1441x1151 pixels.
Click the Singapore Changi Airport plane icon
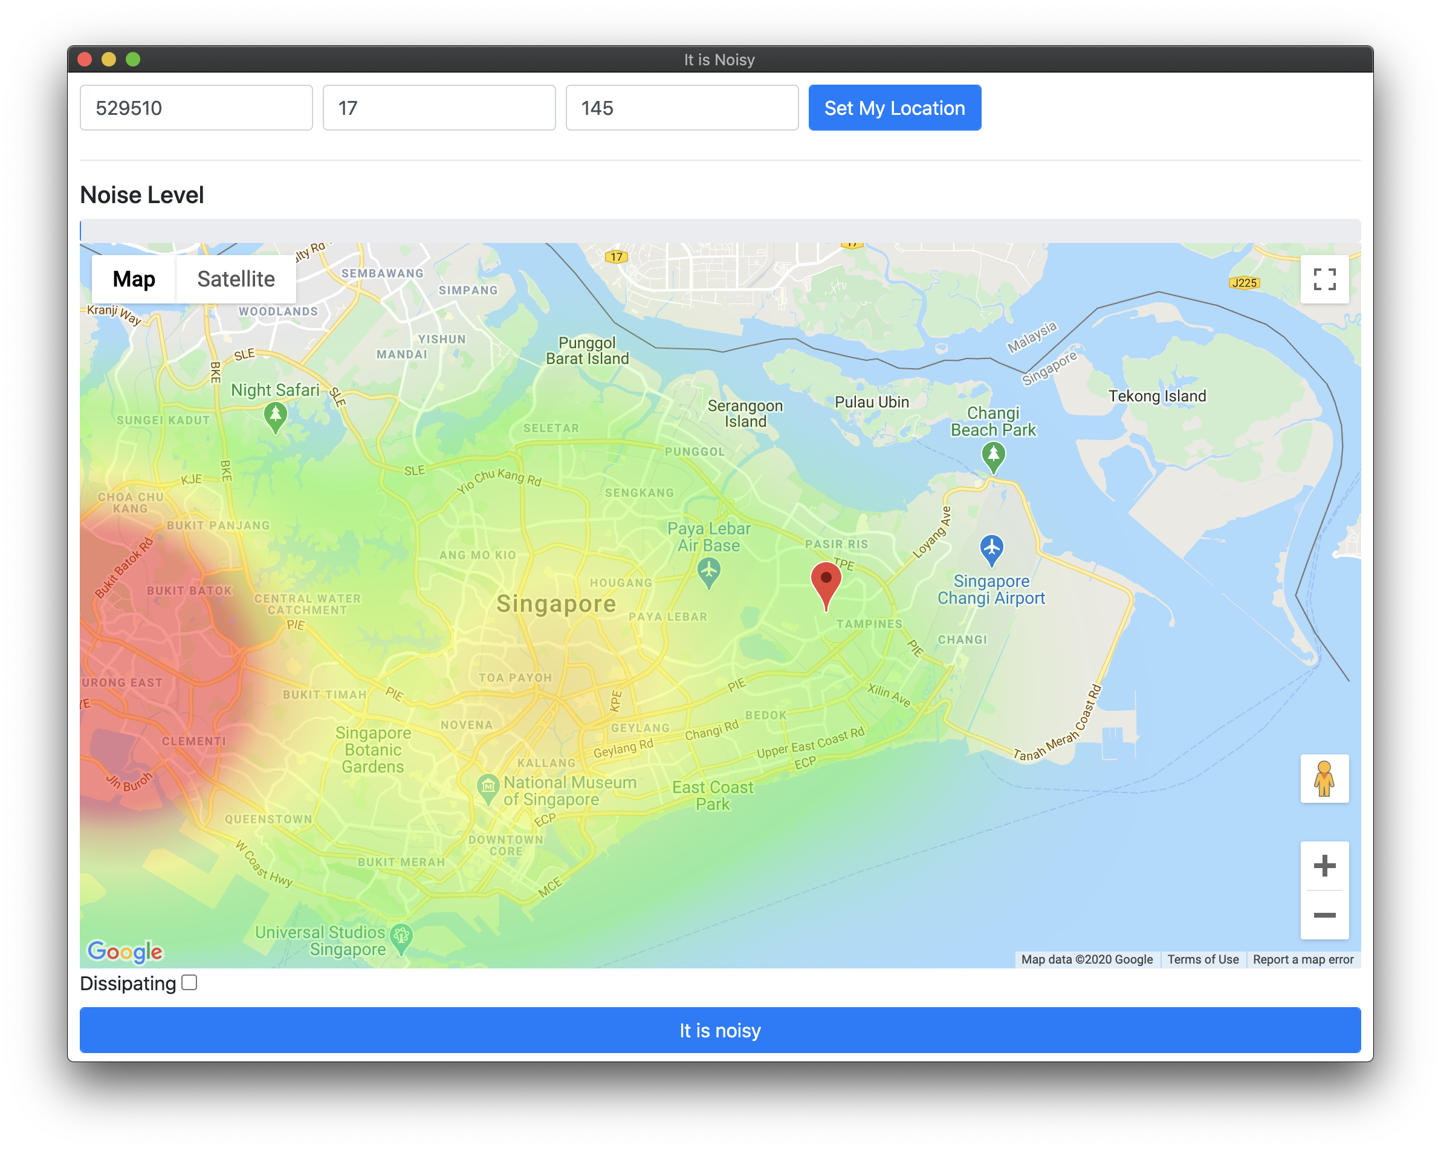[x=991, y=548]
